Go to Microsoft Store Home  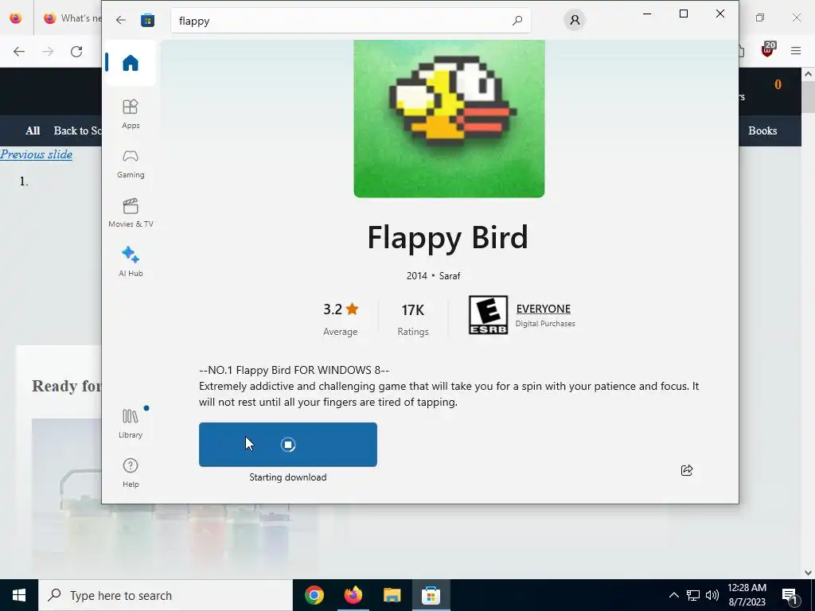pyautogui.click(x=131, y=63)
